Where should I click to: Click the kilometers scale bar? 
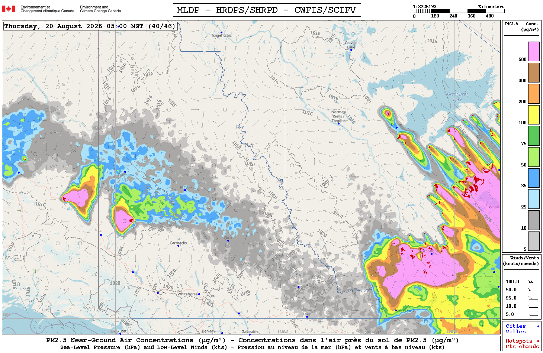pos(459,11)
